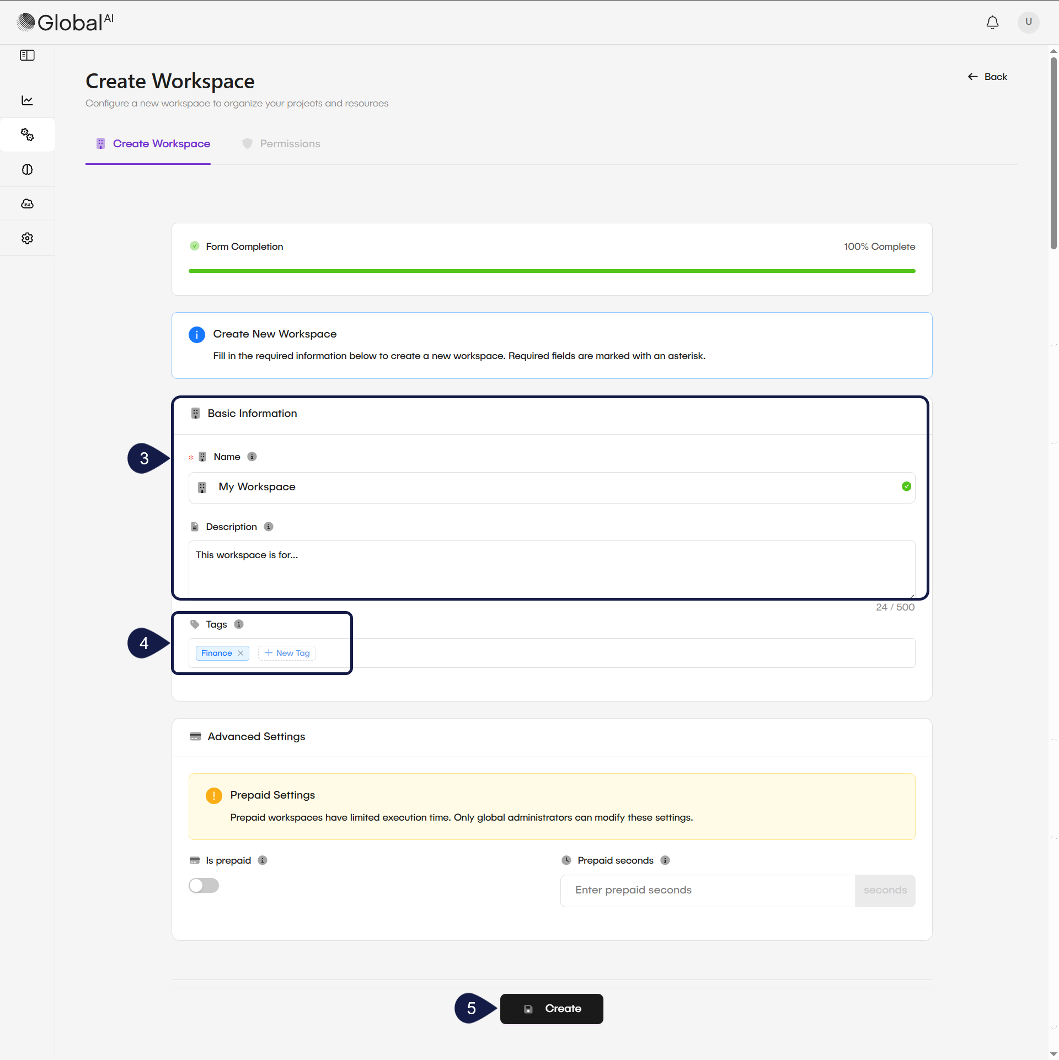Switch to the Permissions tab
Image resolution: width=1059 pixels, height=1060 pixels.
coord(281,144)
